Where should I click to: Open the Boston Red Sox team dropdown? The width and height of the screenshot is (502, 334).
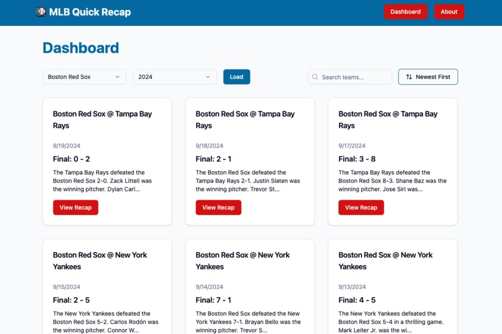pyautogui.click(x=84, y=77)
